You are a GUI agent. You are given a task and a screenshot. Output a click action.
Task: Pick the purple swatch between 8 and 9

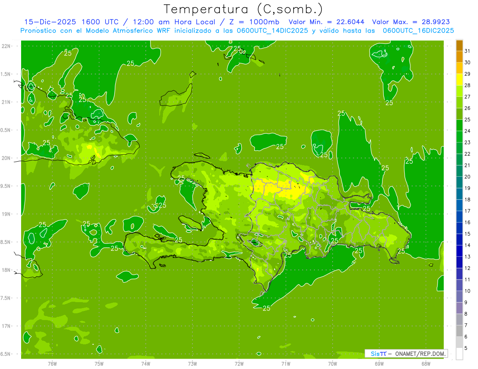pyautogui.click(x=459, y=308)
